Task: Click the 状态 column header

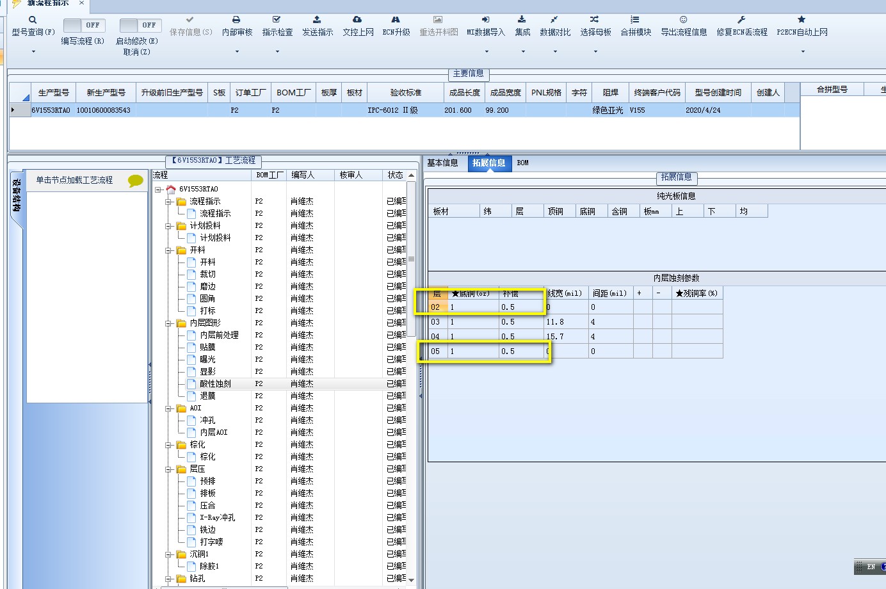Action: (x=395, y=175)
